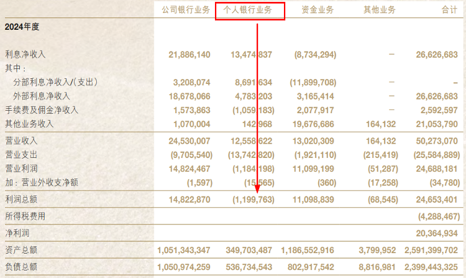Click the 营业收入 total 50,273,070
This screenshot has width=466, height=278.
(437, 141)
